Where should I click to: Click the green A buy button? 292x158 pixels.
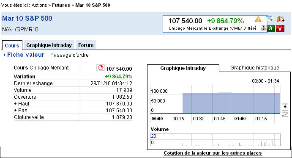pos(271,28)
